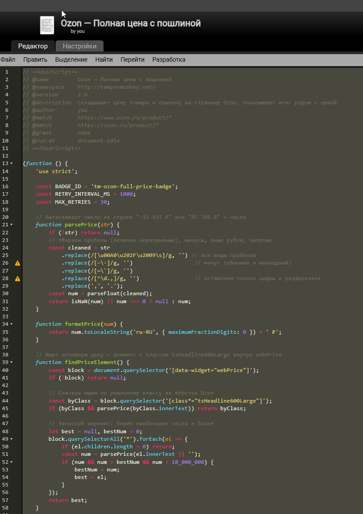
Task: Click the 'document-idle' run-at value
Action: pos(99,141)
